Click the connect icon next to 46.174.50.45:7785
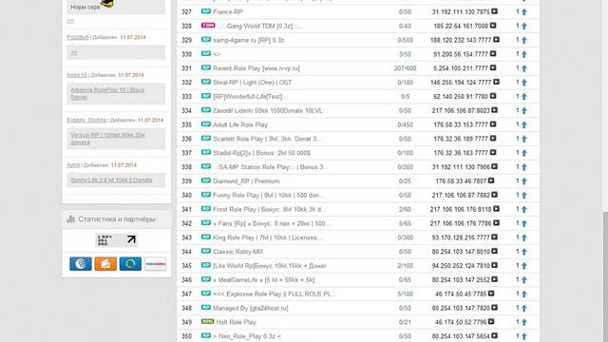The image size is (608, 342). pos(491,294)
